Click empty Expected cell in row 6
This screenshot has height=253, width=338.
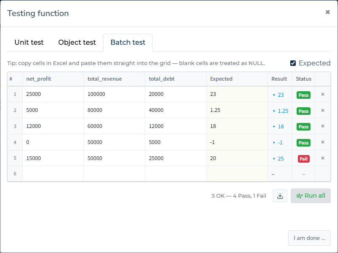tap(237, 174)
